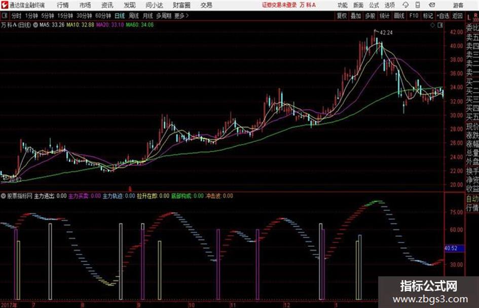Click the MA20: 33.10 indicator label

[x=110, y=25]
